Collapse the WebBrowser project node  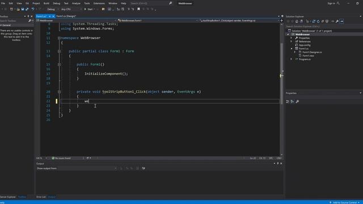point(288,35)
